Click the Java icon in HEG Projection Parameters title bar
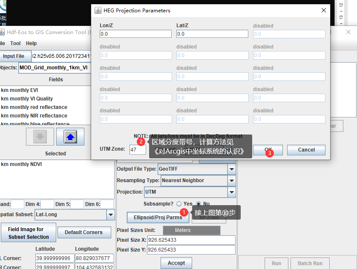Viewport: 357px width, 269px height. click(x=97, y=10)
